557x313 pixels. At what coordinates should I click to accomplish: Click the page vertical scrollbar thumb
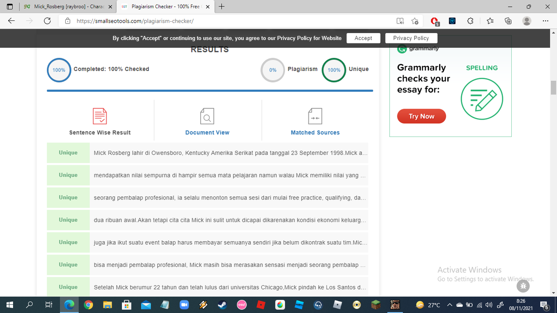coord(554,87)
